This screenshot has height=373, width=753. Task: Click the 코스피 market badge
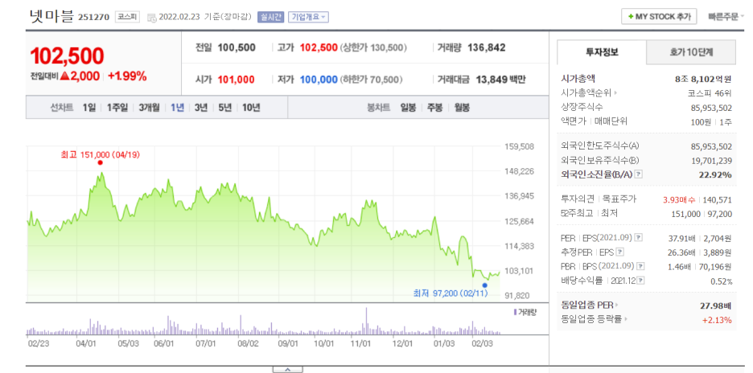tap(127, 17)
